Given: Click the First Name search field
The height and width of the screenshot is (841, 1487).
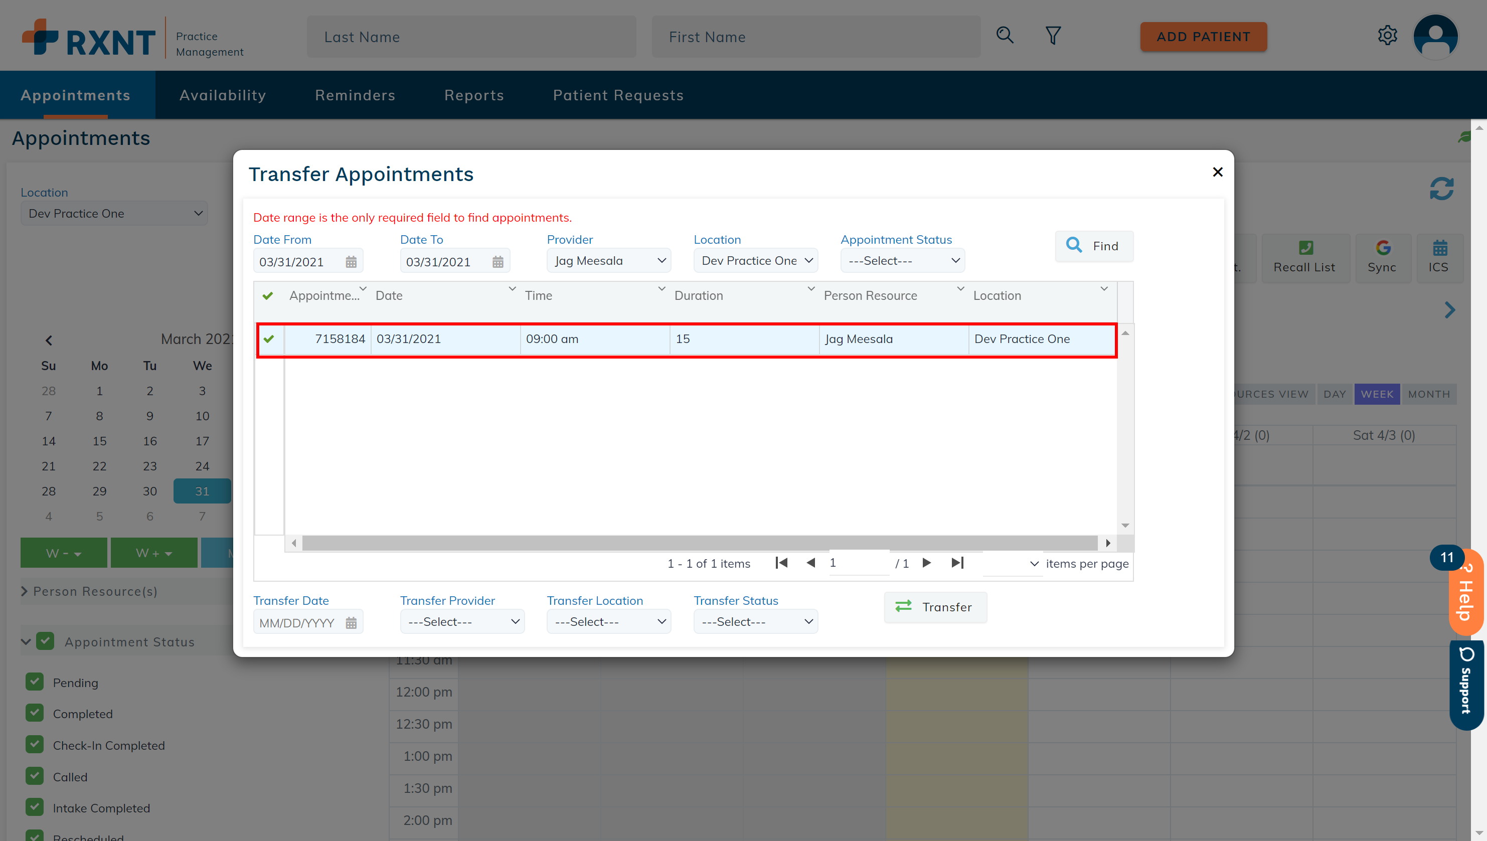Looking at the screenshot, I should click(x=816, y=37).
